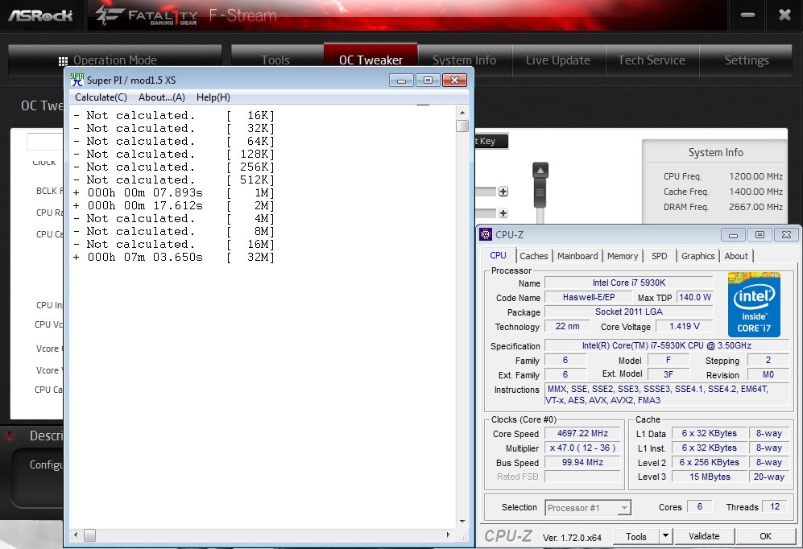The height and width of the screenshot is (549, 803).
Task: Open the F-Stream Settings tab
Action: point(747,60)
